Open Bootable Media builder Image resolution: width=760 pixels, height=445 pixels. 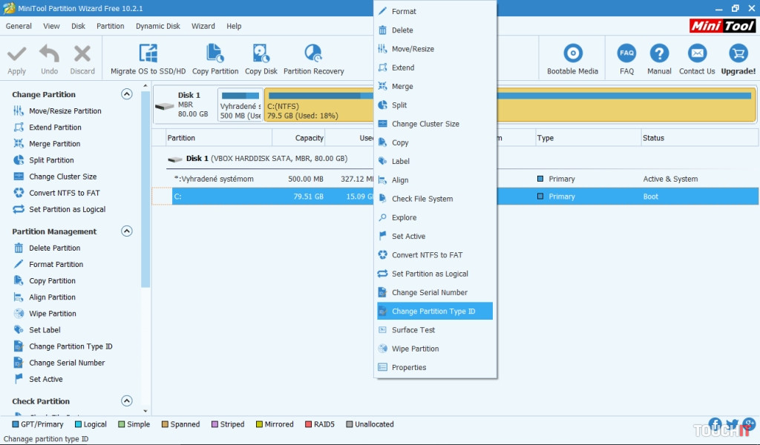point(572,55)
